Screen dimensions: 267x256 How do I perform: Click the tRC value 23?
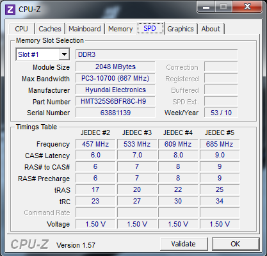point(95,201)
